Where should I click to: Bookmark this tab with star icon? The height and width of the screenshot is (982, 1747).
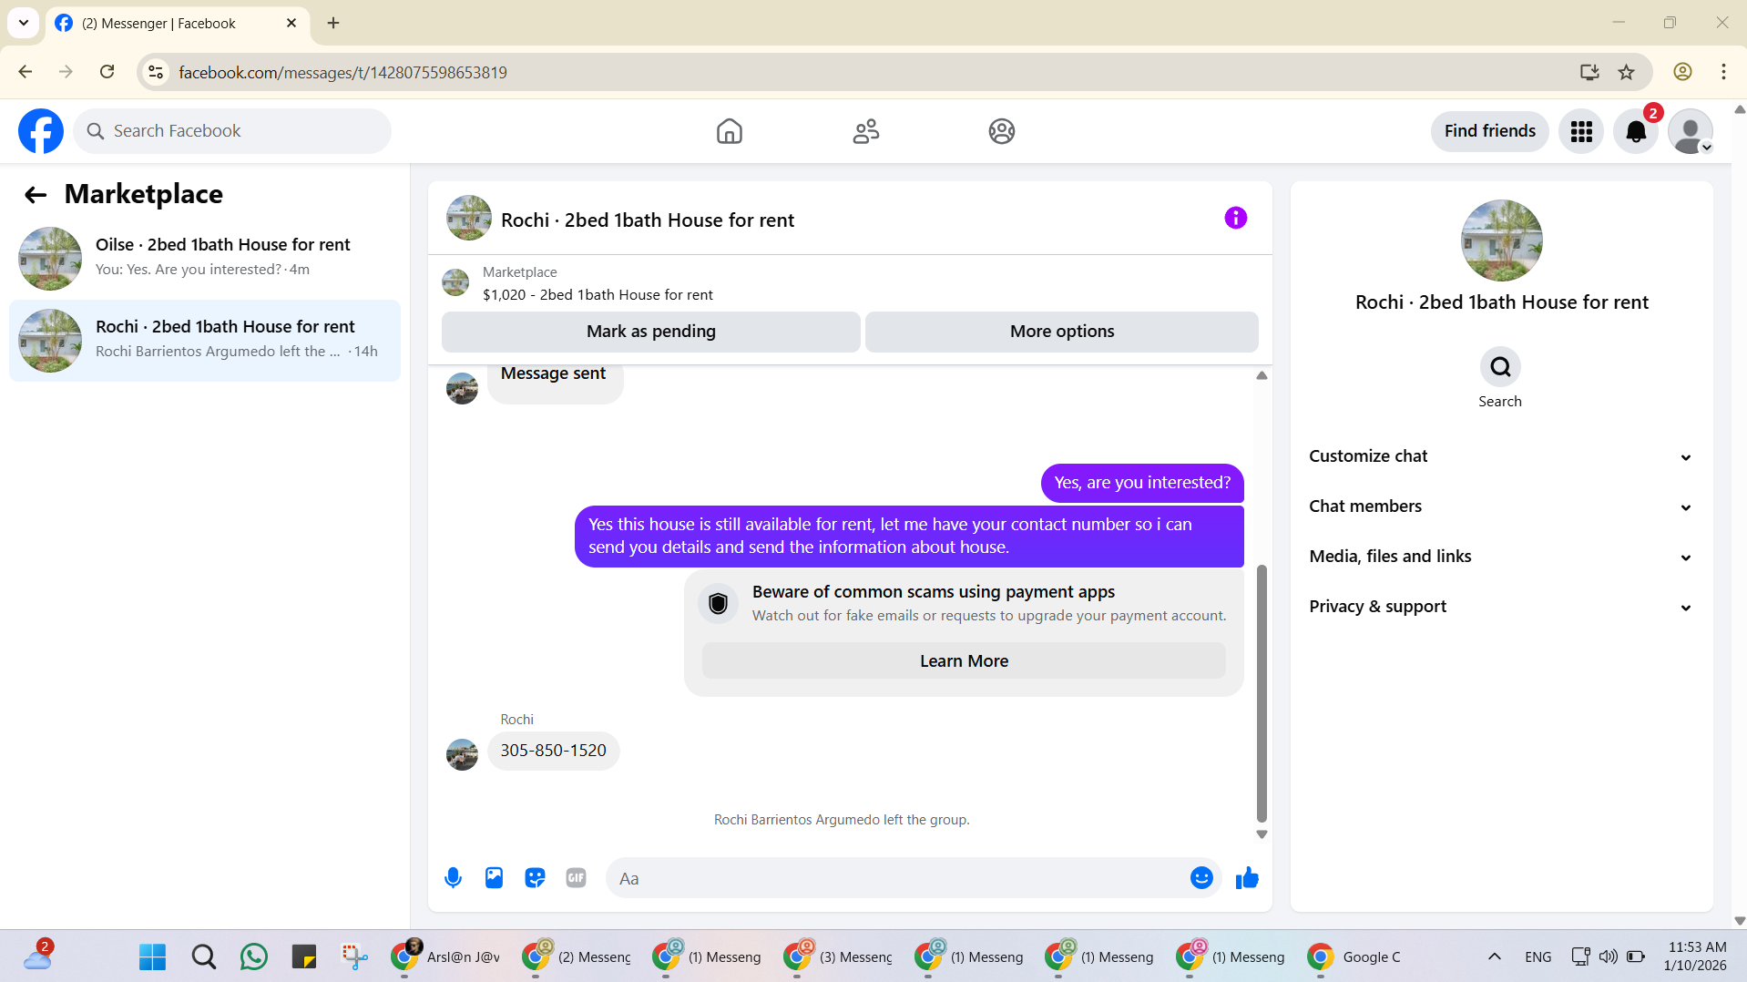tap(1627, 72)
